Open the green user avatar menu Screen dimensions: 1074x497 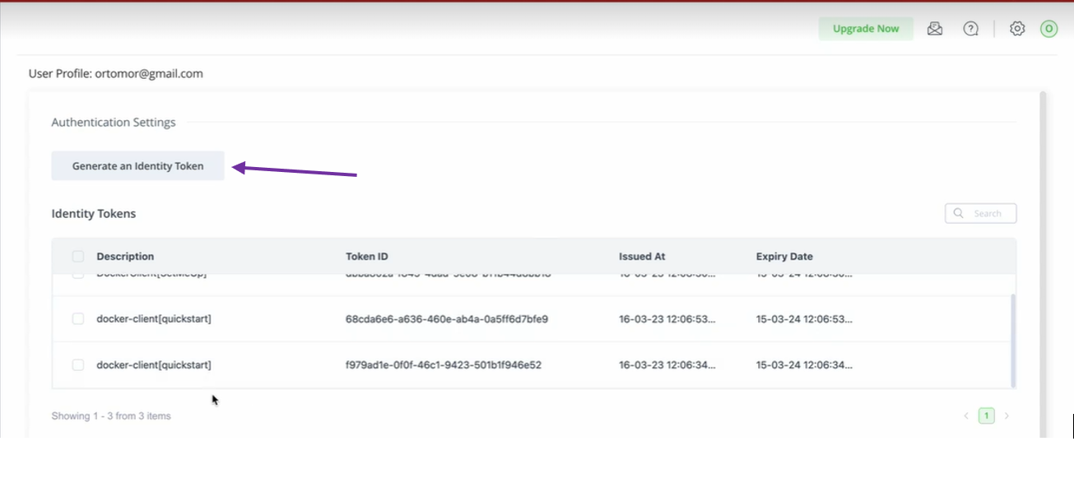point(1048,29)
